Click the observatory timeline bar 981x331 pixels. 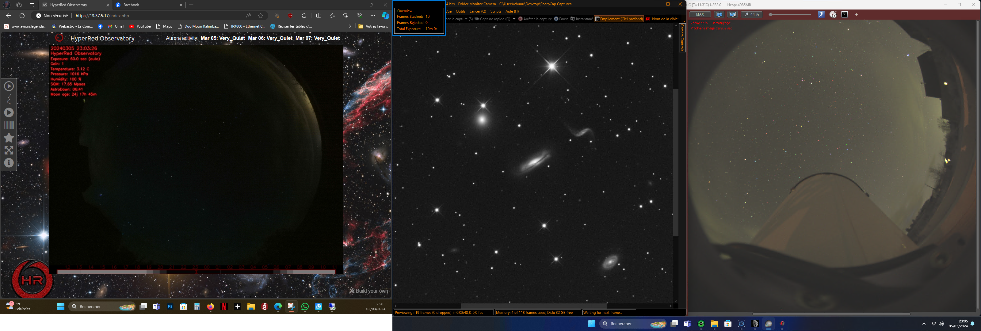click(x=196, y=272)
